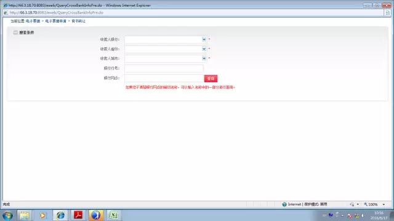Click the 电子票据申请 breadcrumb link
This screenshot has width=394, height=221.
[55, 21]
